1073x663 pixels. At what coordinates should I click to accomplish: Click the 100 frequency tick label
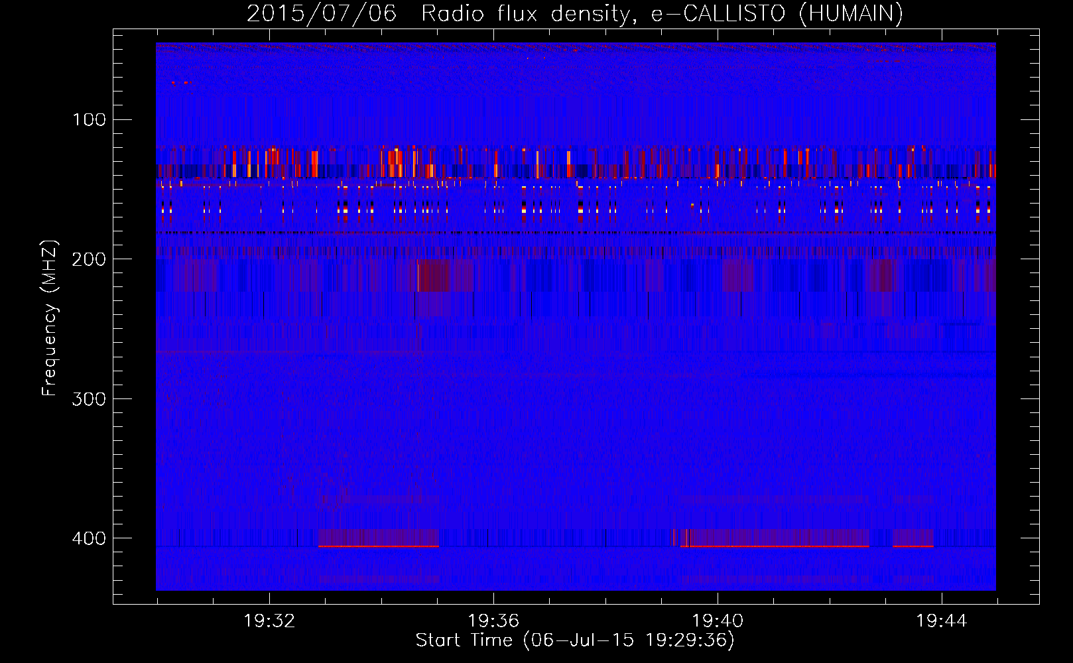tap(90, 120)
